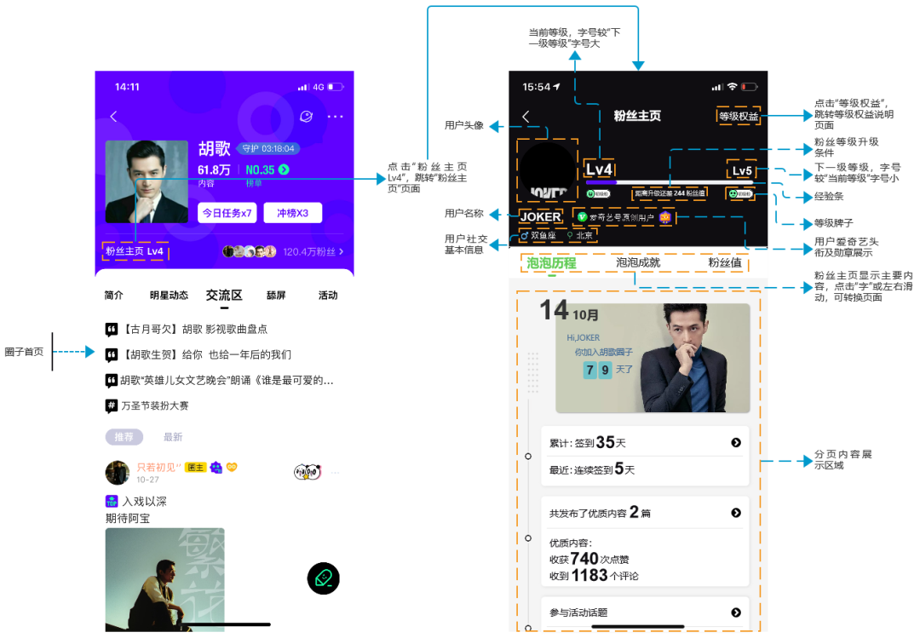Viewport: 920px width, 638px height.
Task: Click the quote icon before the 古月哥欠 post
Action: coord(112,329)
